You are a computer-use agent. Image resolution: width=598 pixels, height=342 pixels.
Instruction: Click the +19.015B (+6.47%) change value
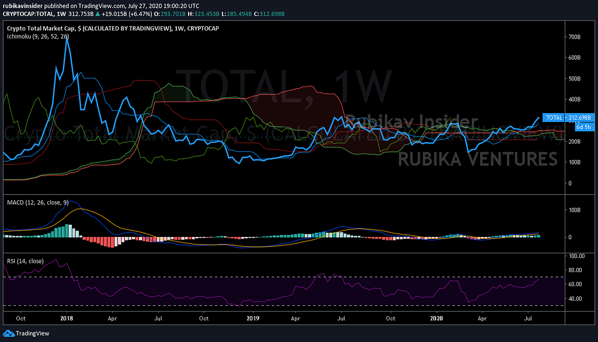coord(127,14)
